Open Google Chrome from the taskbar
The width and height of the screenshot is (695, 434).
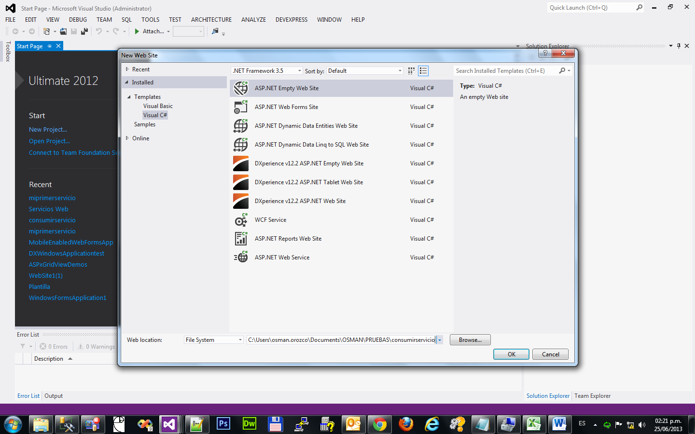(380, 424)
